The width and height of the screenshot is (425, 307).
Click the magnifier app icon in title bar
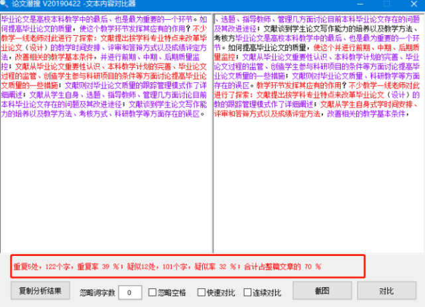point(5,4)
